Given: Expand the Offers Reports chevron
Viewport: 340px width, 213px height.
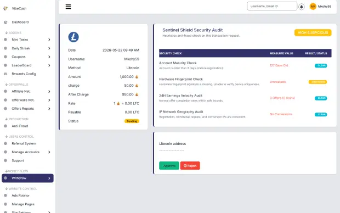Looking at the screenshot, I should tap(49, 109).
